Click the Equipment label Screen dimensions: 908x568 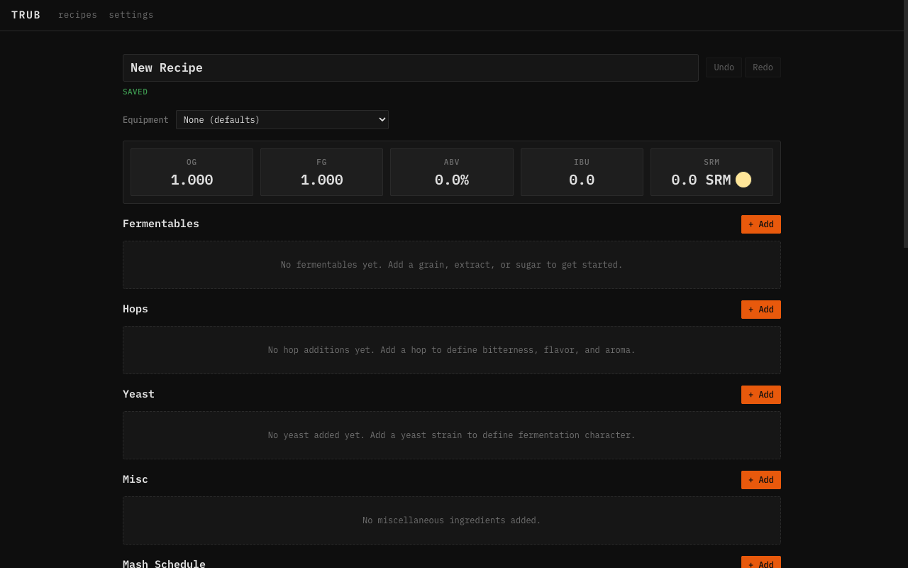pos(145,120)
